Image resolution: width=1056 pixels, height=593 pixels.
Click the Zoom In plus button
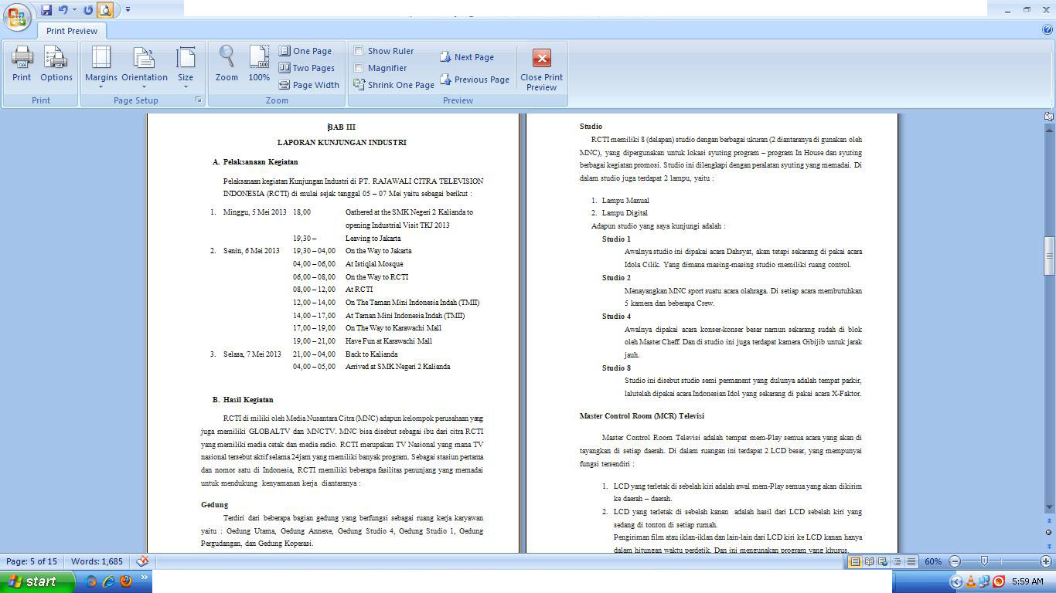pos(1046,561)
